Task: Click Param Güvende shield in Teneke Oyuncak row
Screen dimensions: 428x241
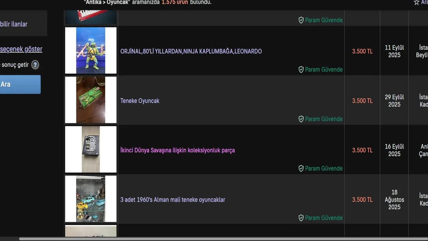Action: click(301, 119)
